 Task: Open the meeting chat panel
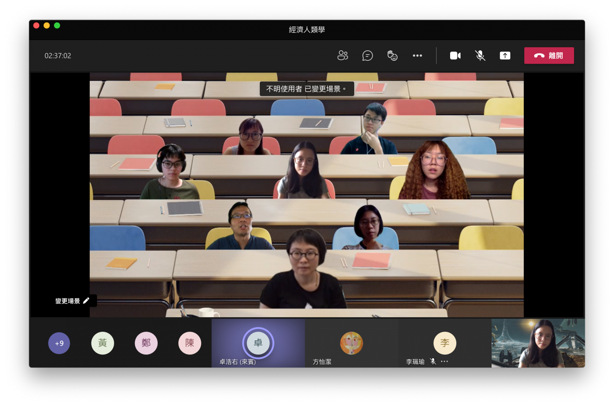click(x=367, y=56)
